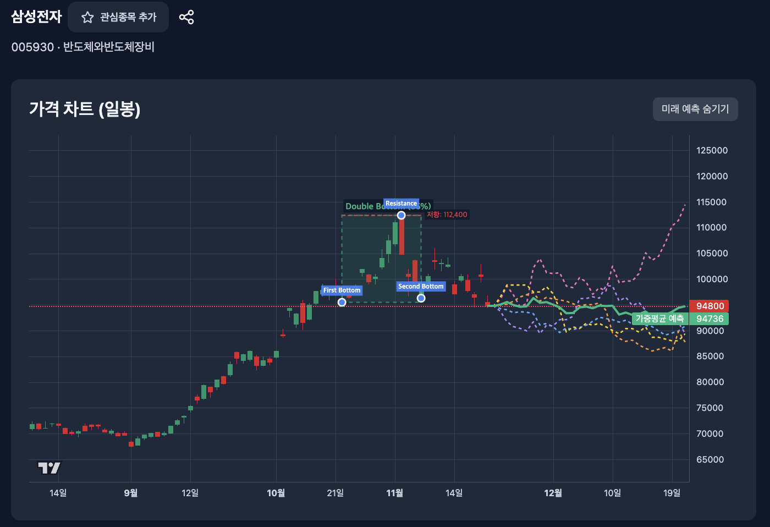Click the 100000 price axis label

click(712, 279)
